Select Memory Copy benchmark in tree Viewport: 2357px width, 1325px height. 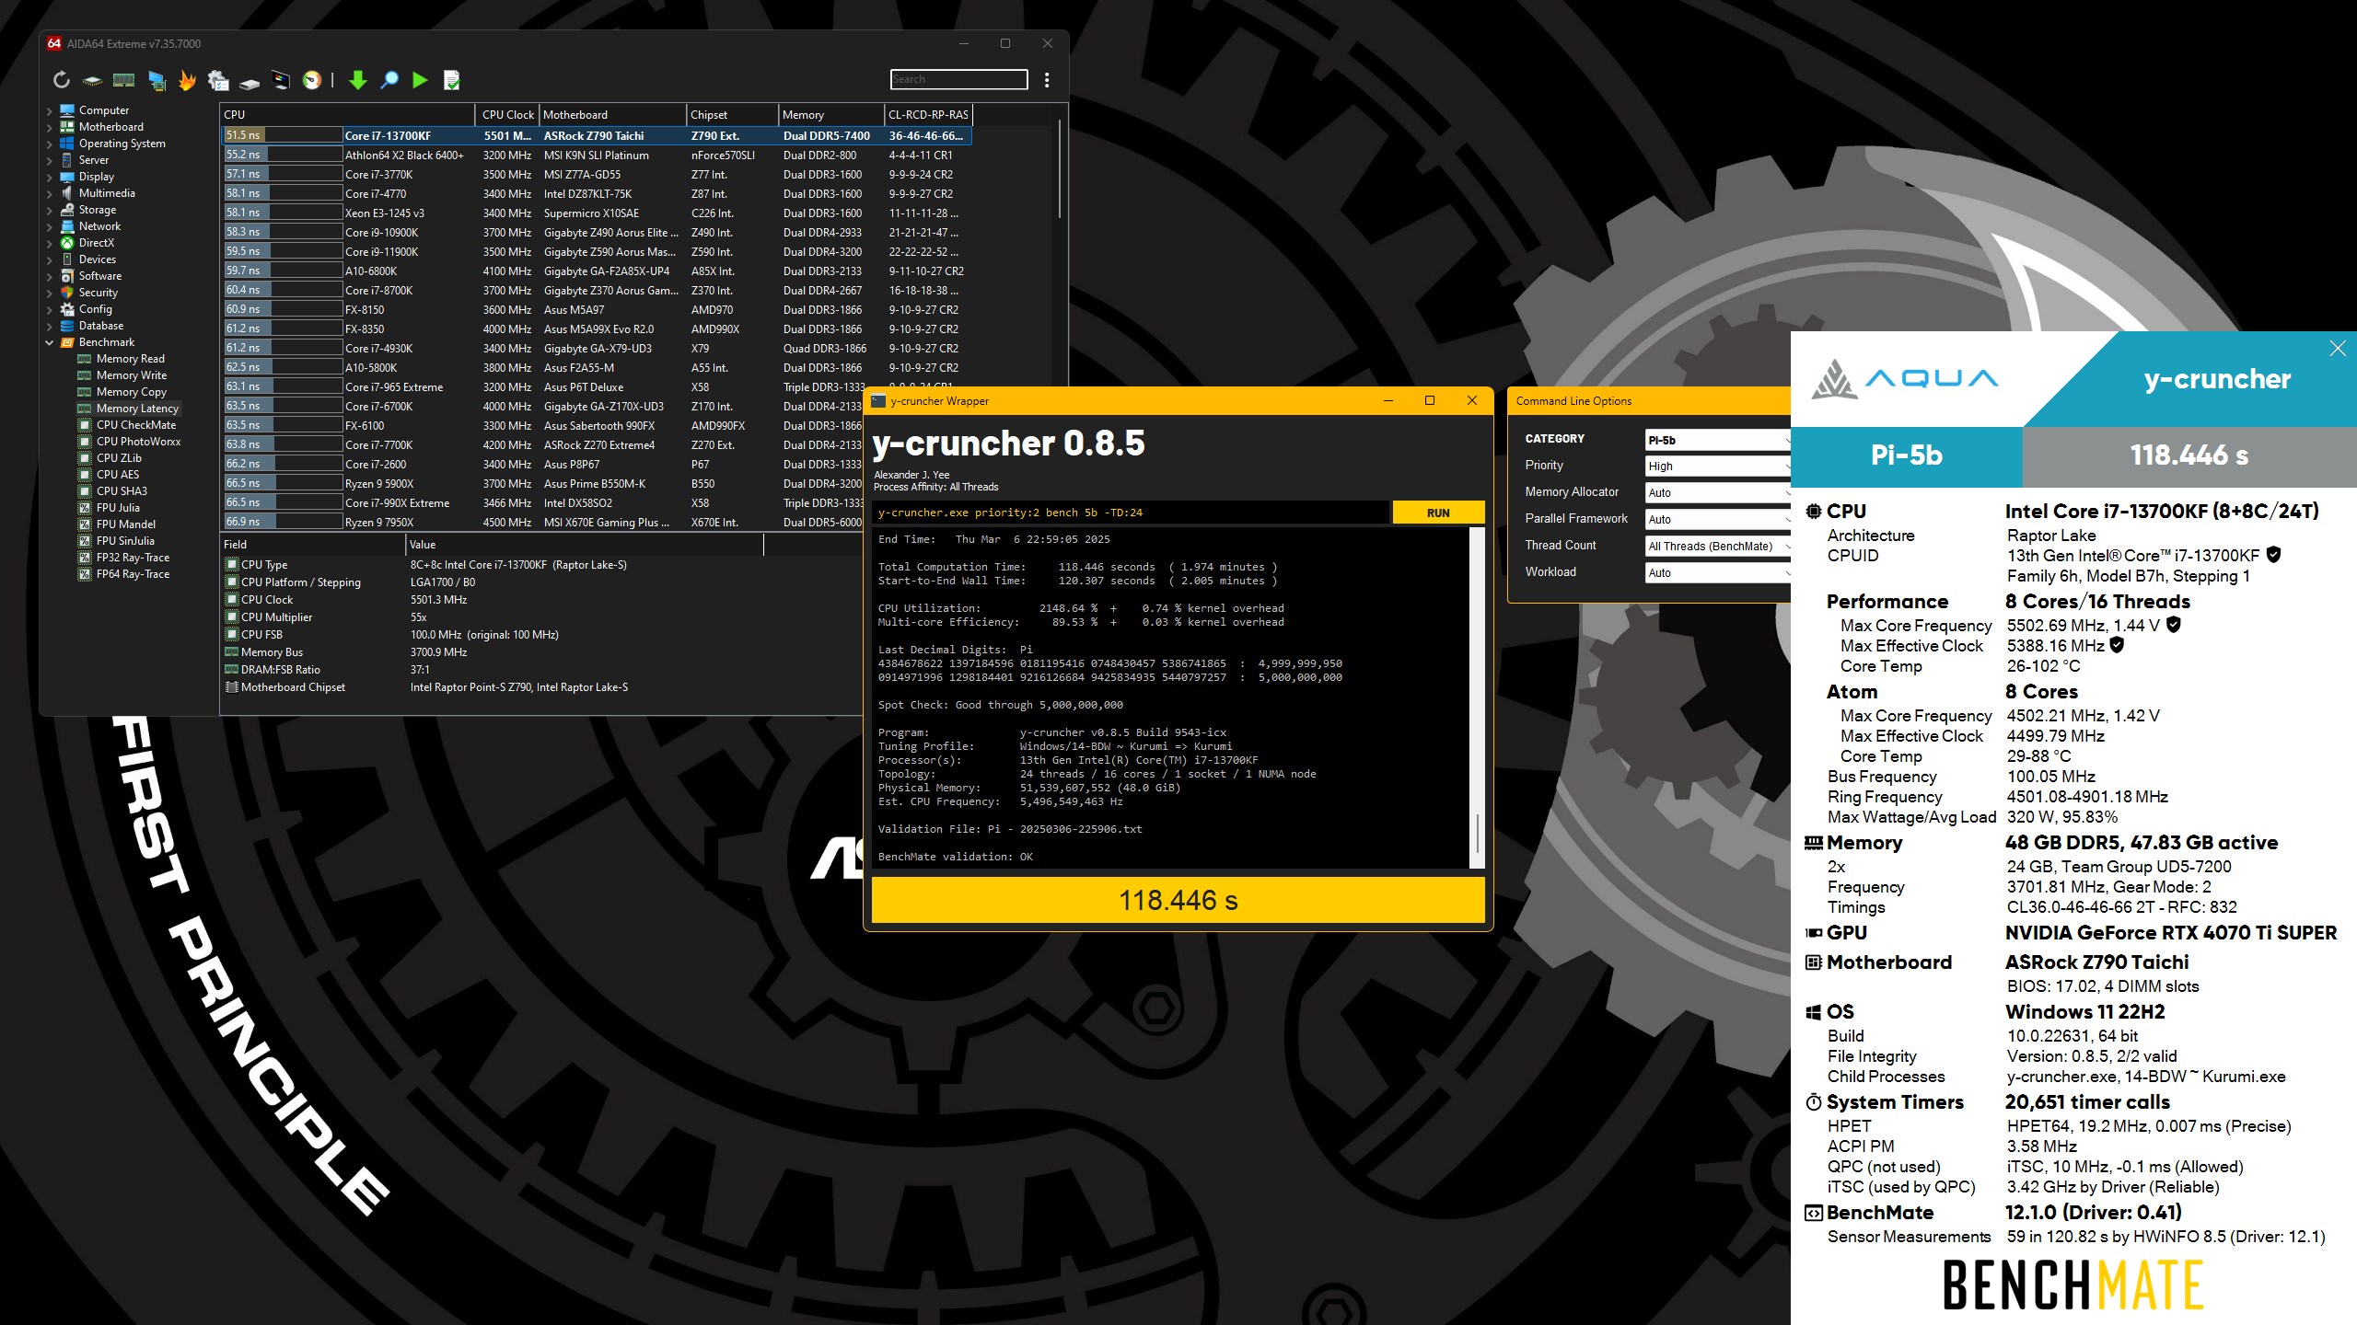(131, 392)
